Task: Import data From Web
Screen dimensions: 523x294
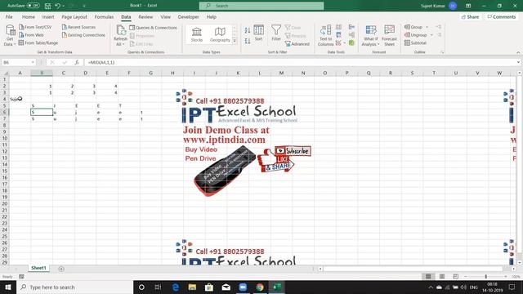Action: tap(31, 35)
